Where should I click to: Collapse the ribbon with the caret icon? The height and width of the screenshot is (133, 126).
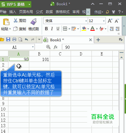click(x=93, y=4)
